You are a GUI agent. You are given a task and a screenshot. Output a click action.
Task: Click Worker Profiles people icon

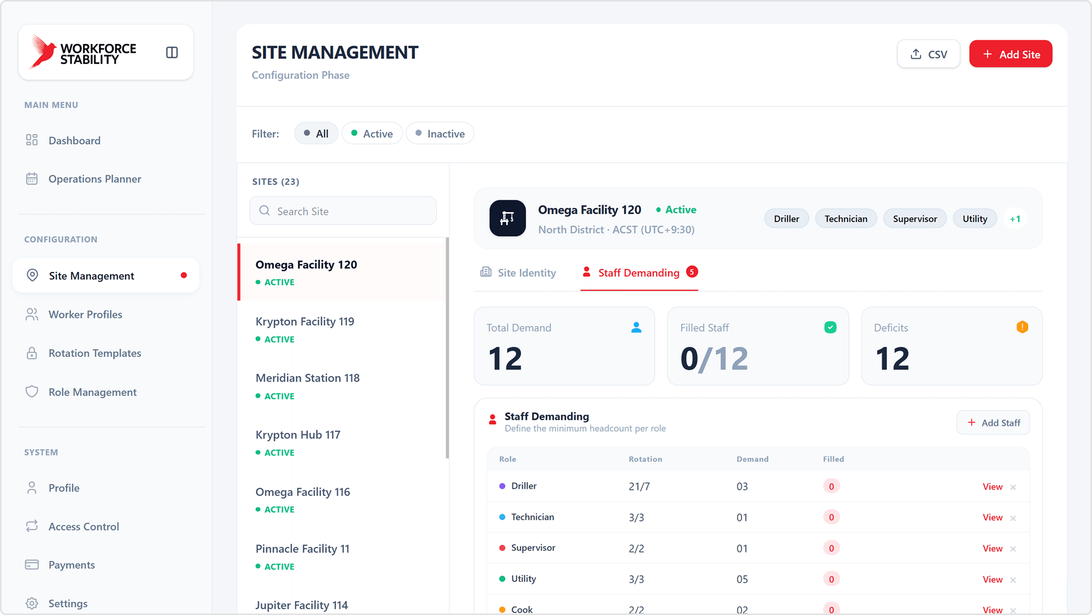coord(32,314)
